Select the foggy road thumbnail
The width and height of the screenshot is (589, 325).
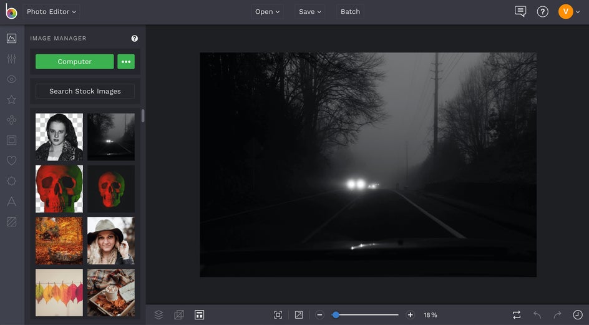coord(111,137)
